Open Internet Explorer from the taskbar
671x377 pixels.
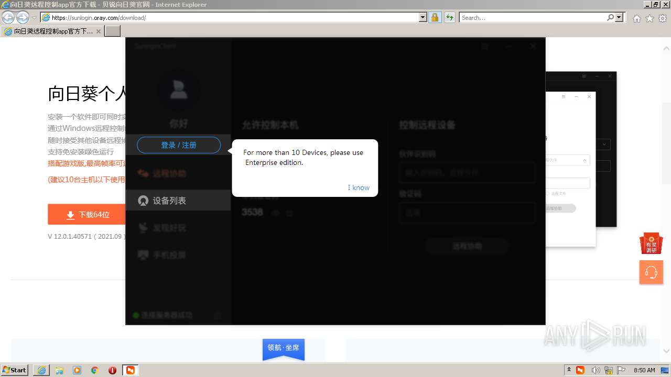(x=41, y=370)
